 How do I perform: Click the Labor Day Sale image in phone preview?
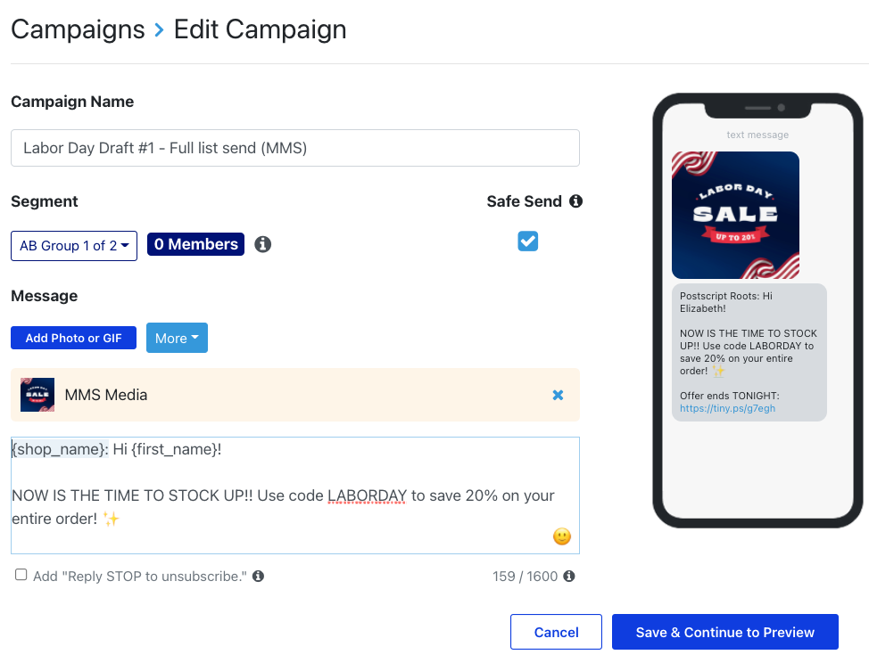(x=735, y=216)
